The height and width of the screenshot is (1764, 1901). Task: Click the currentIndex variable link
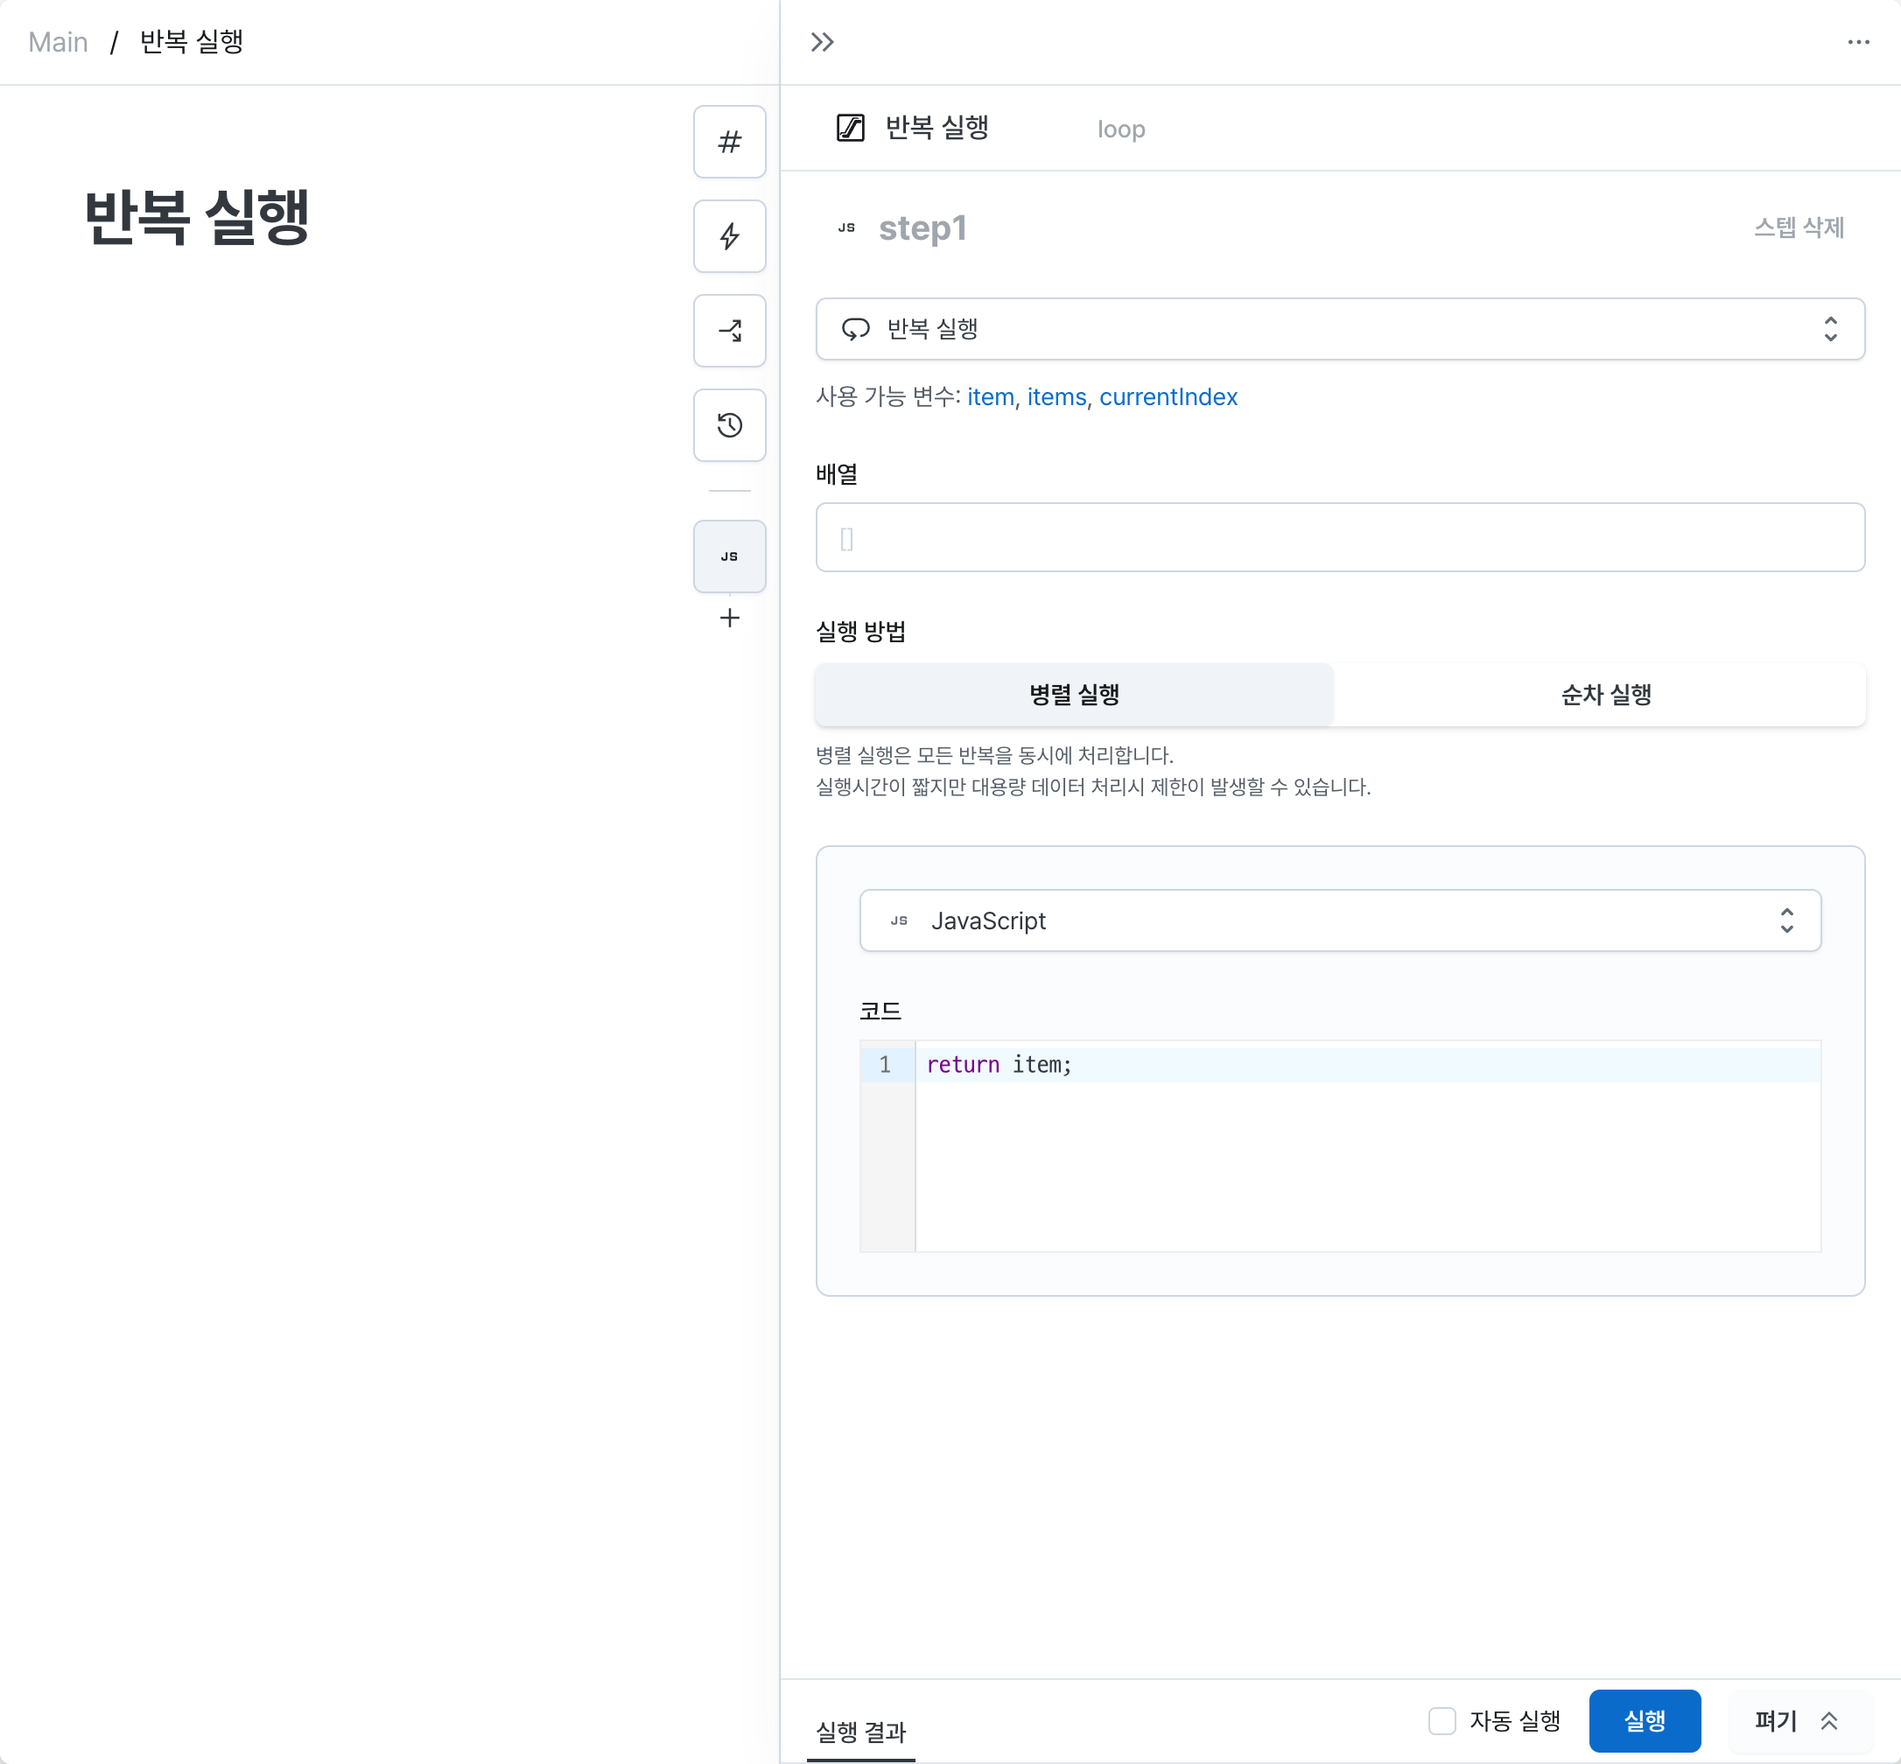point(1168,397)
